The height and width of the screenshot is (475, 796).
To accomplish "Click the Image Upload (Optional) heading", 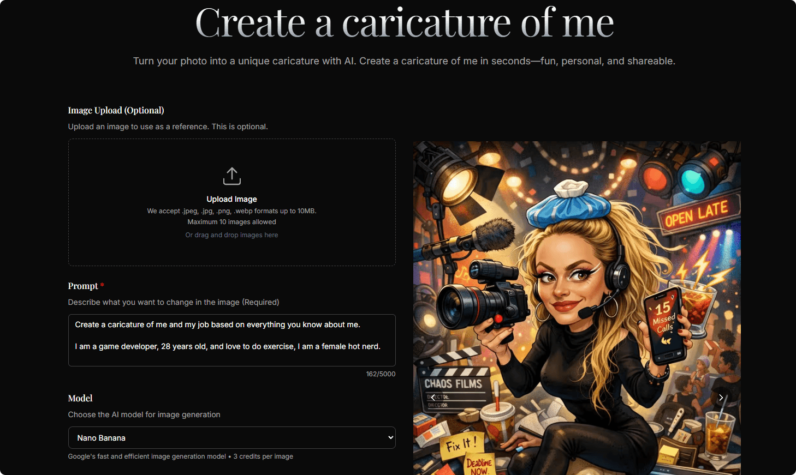I will click(x=116, y=110).
